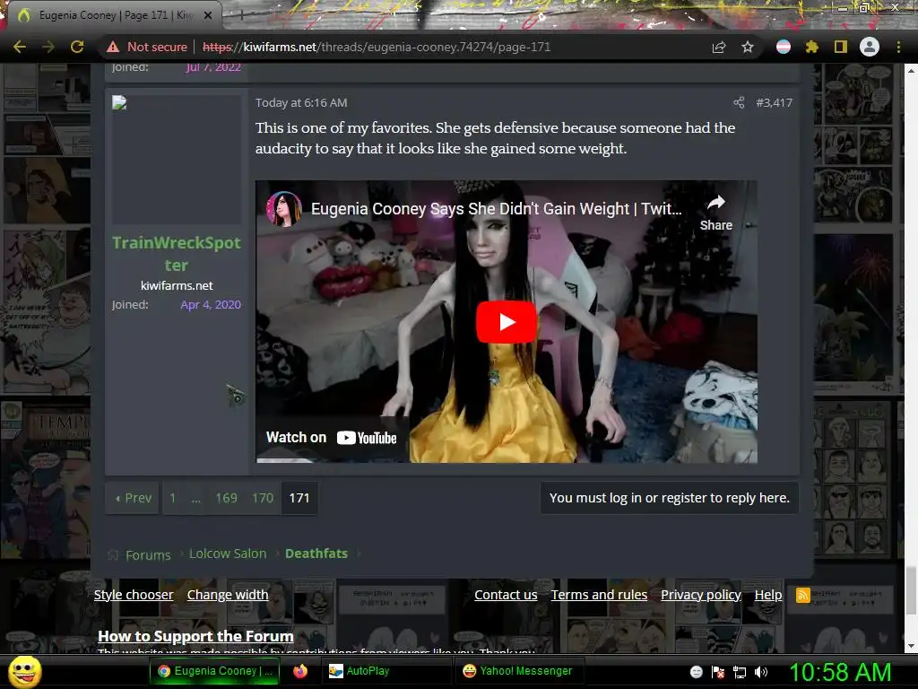Open a new tab with the plus button

pos(241,16)
